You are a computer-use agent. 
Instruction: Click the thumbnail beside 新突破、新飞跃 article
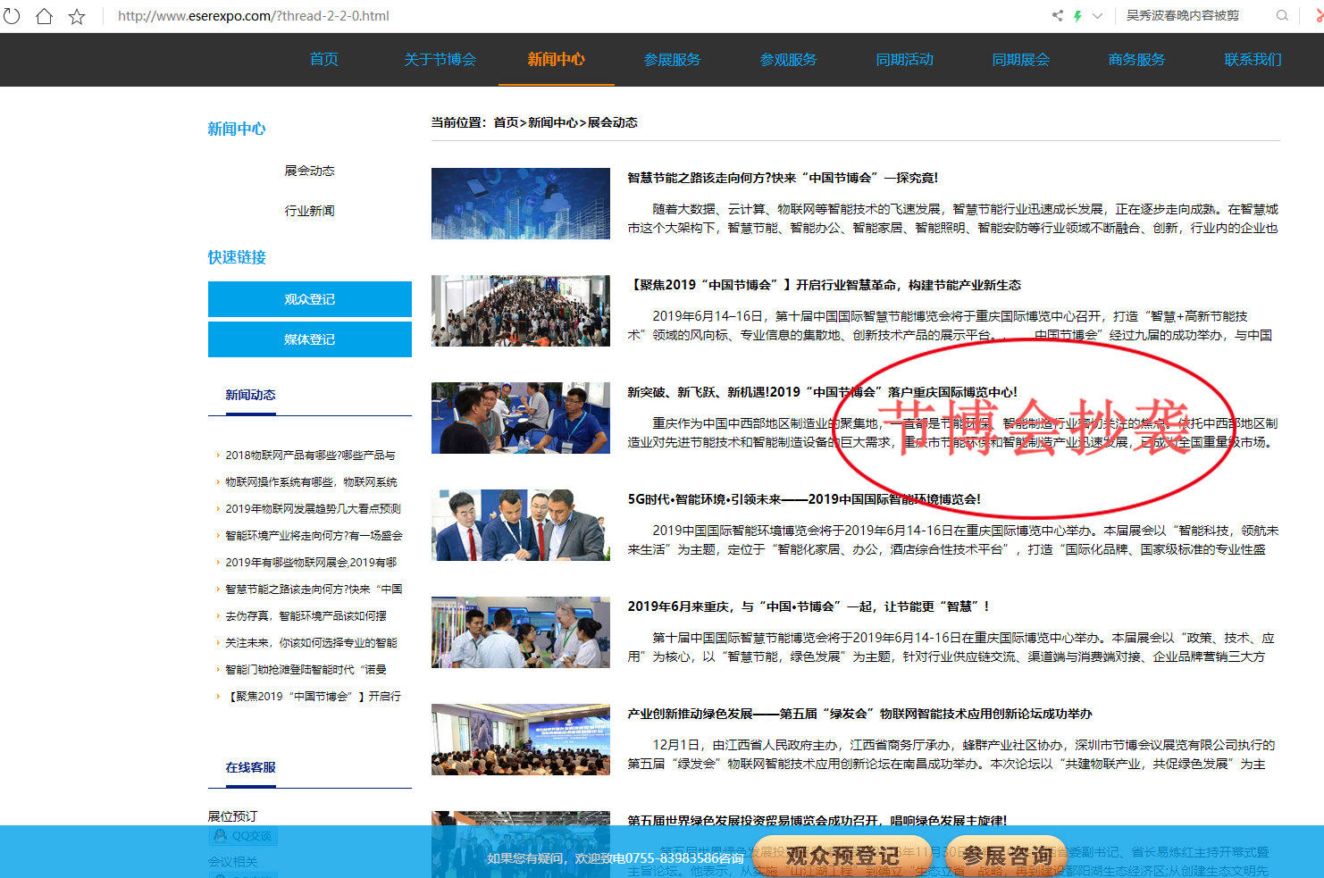pos(521,418)
